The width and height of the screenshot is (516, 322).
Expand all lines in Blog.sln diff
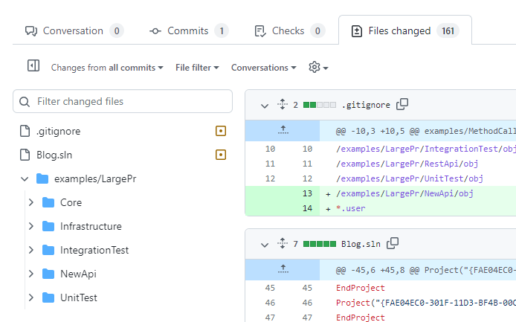pos(283,243)
